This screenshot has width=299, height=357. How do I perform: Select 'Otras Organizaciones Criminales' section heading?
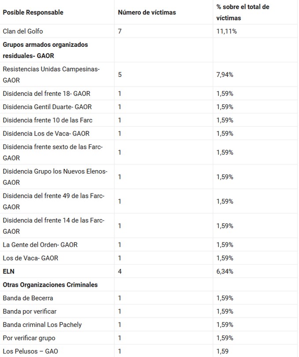tap(50, 285)
